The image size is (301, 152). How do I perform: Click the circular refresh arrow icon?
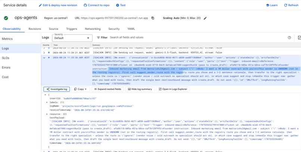pyautogui.click(x=285, y=5)
